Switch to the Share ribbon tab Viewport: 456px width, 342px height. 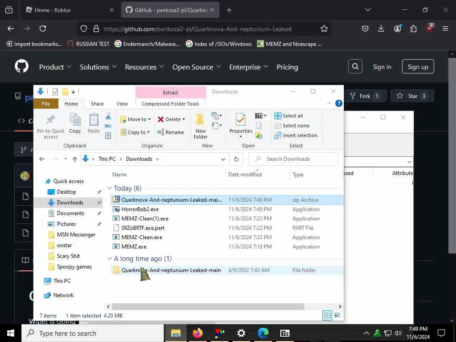coord(97,104)
